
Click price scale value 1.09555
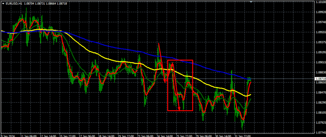(x=321, y=32)
